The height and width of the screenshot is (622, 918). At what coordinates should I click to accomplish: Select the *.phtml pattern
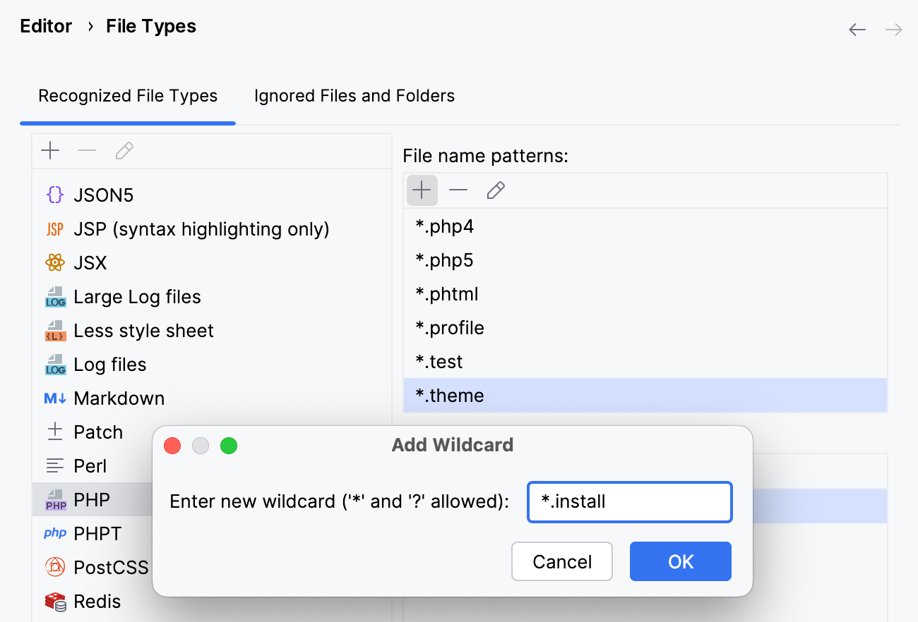446,293
